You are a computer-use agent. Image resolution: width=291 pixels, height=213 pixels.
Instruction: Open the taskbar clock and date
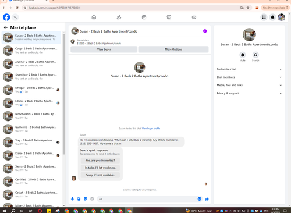(275, 211)
